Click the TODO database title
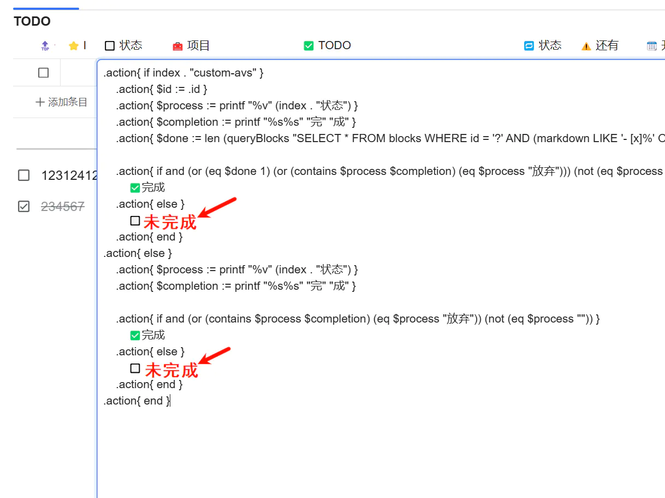 click(x=32, y=21)
